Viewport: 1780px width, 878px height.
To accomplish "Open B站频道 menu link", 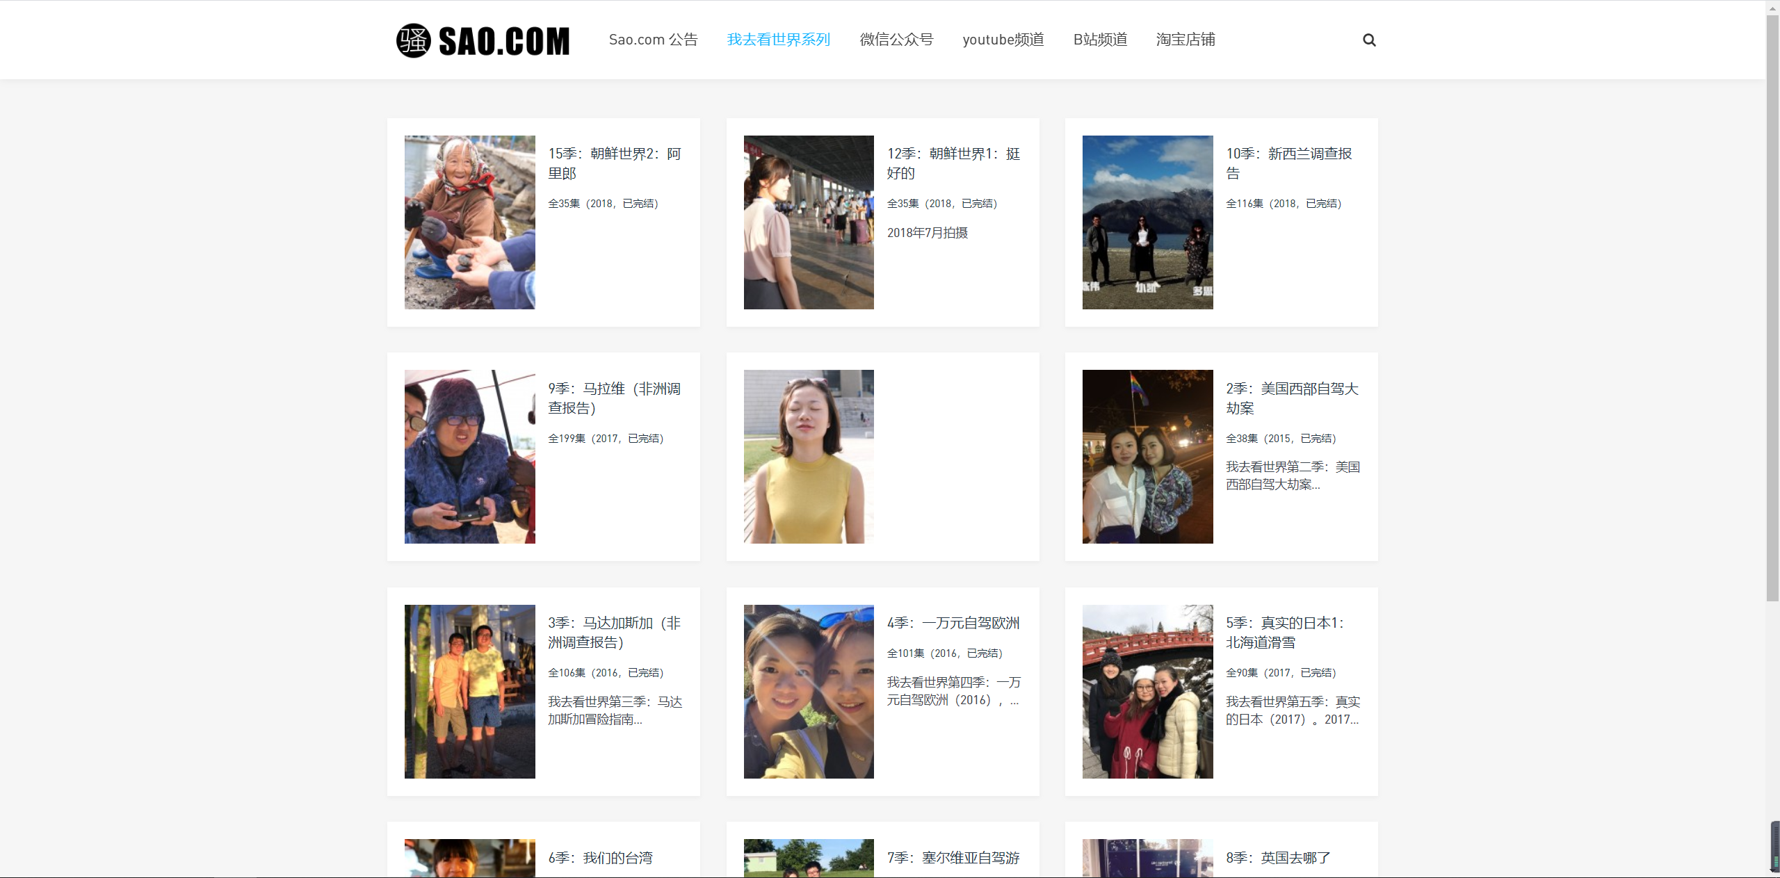I will pos(1100,40).
